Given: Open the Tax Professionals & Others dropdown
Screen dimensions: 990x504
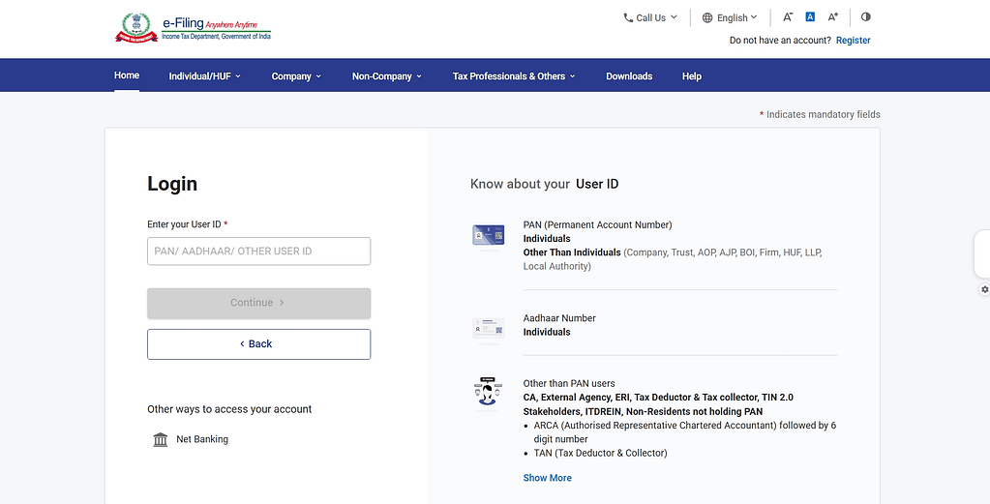Looking at the screenshot, I should click(x=514, y=76).
